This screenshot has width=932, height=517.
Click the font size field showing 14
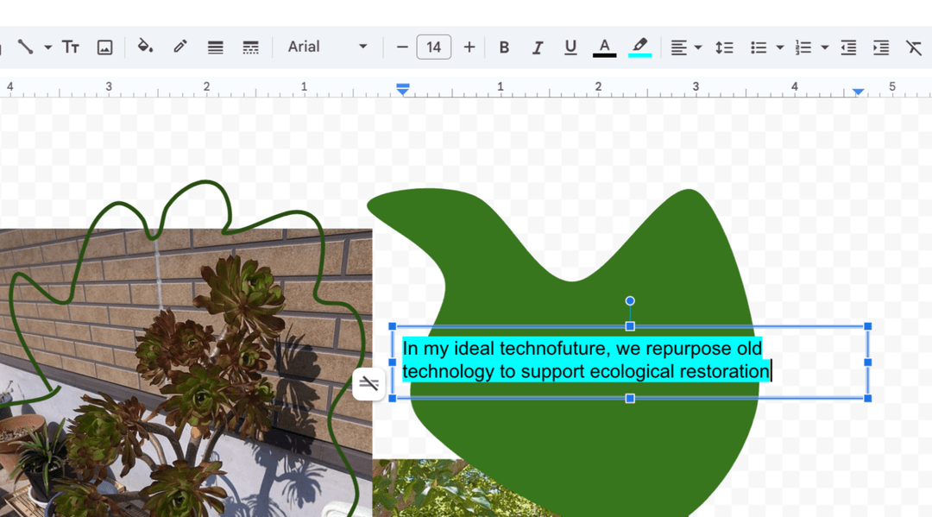[x=433, y=47]
